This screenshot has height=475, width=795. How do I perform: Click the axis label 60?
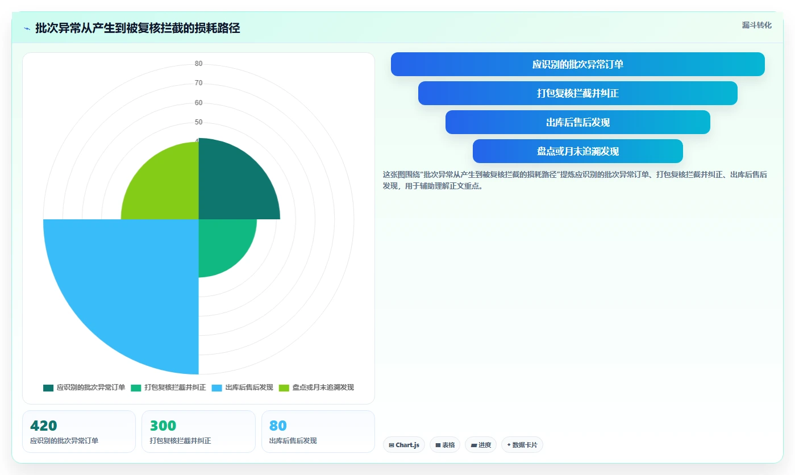(x=198, y=103)
